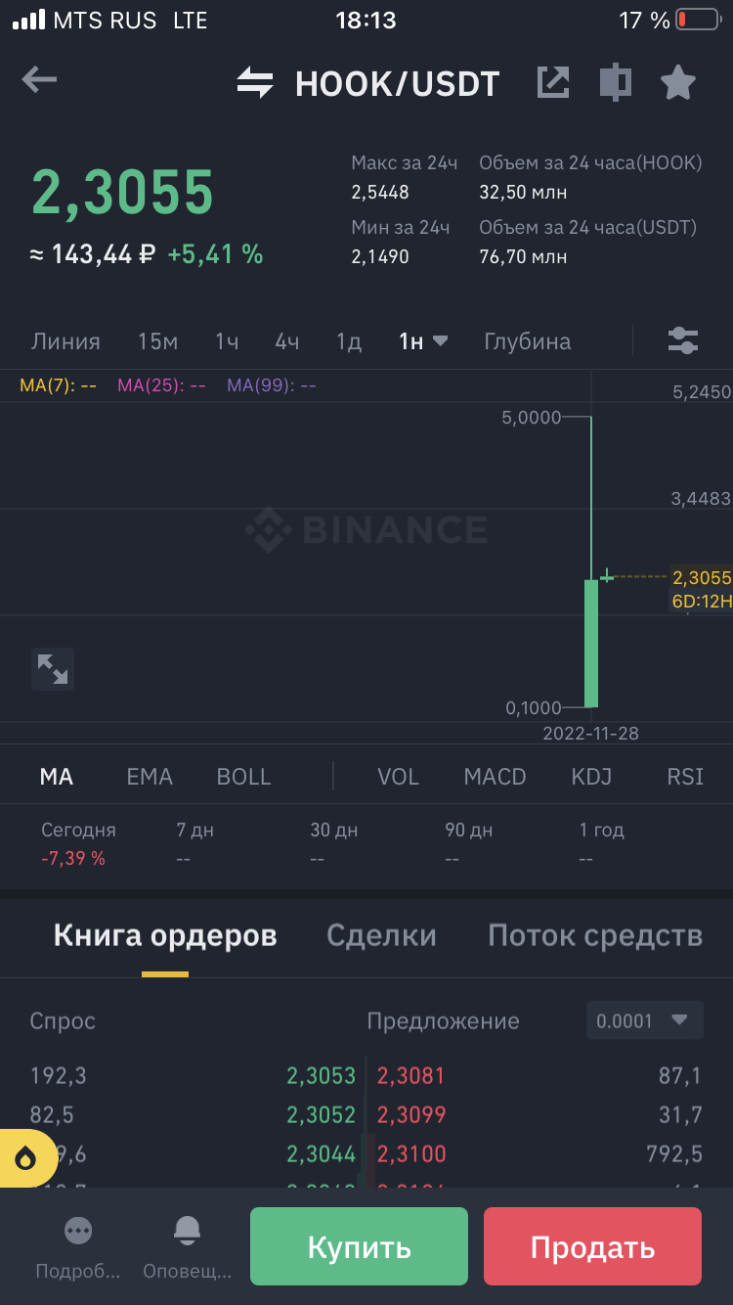Screen dimensions: 733x1305
Task: Tap the split-screen compare icon
Action: click(x=615, y=82)
